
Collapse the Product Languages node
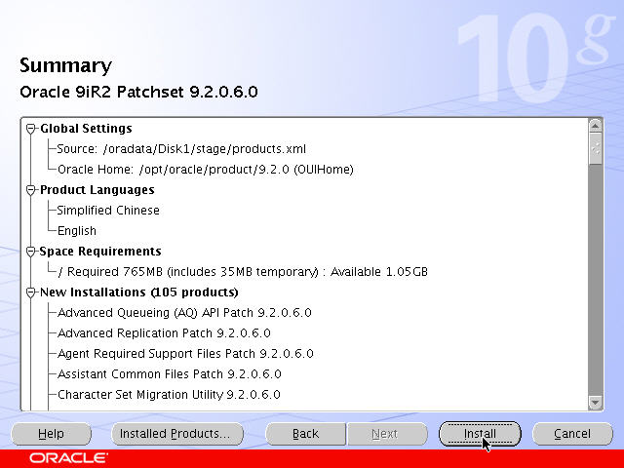[x=30, y=190]
